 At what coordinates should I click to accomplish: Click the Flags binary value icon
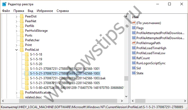pos(134,28)
